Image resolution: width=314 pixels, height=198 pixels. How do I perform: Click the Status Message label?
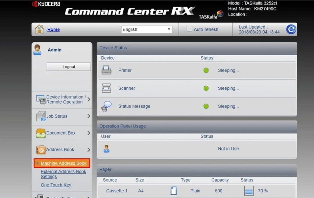coord(134,106)
